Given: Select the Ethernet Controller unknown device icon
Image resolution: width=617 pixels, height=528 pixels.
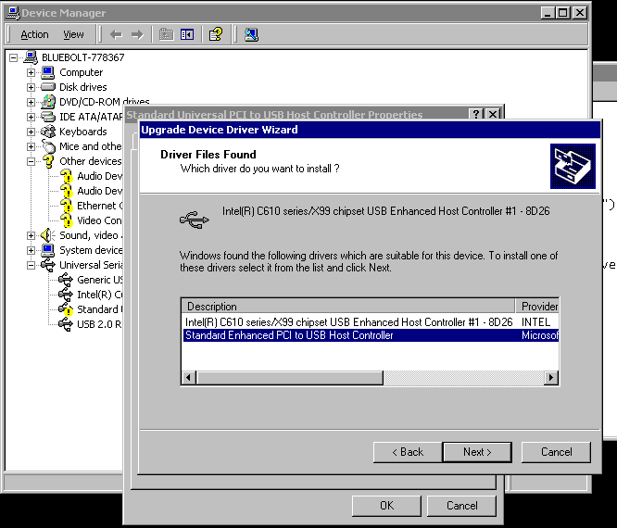Looking at the screenshot, I should coord(67,206).
